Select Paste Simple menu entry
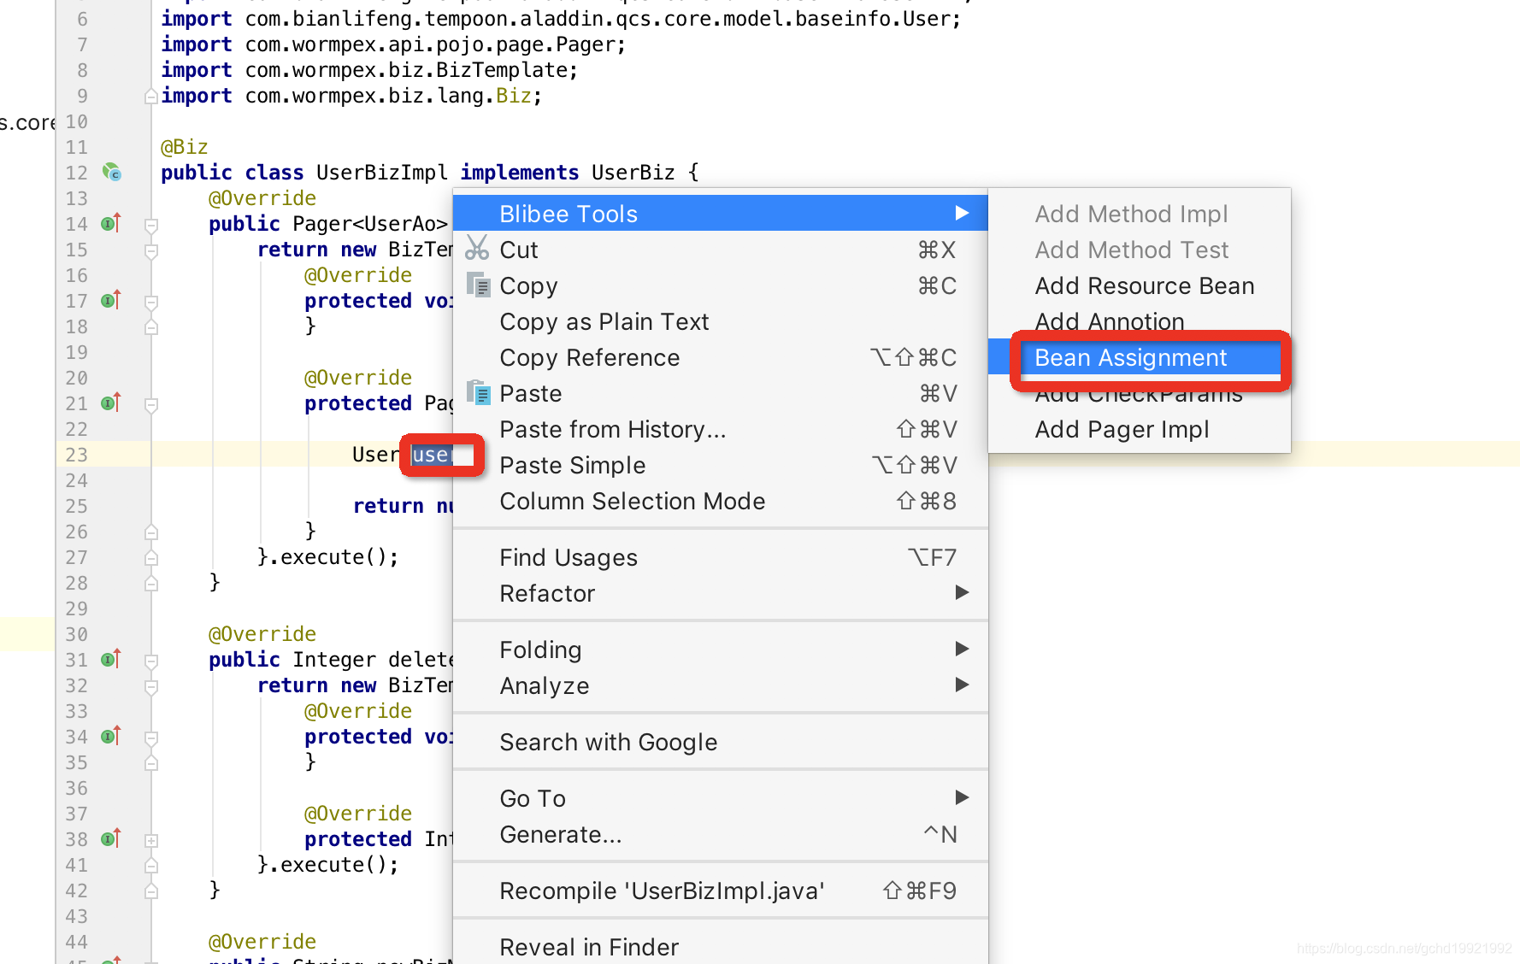The width and height of the screenshot is (1520, 964). [720, 465]
